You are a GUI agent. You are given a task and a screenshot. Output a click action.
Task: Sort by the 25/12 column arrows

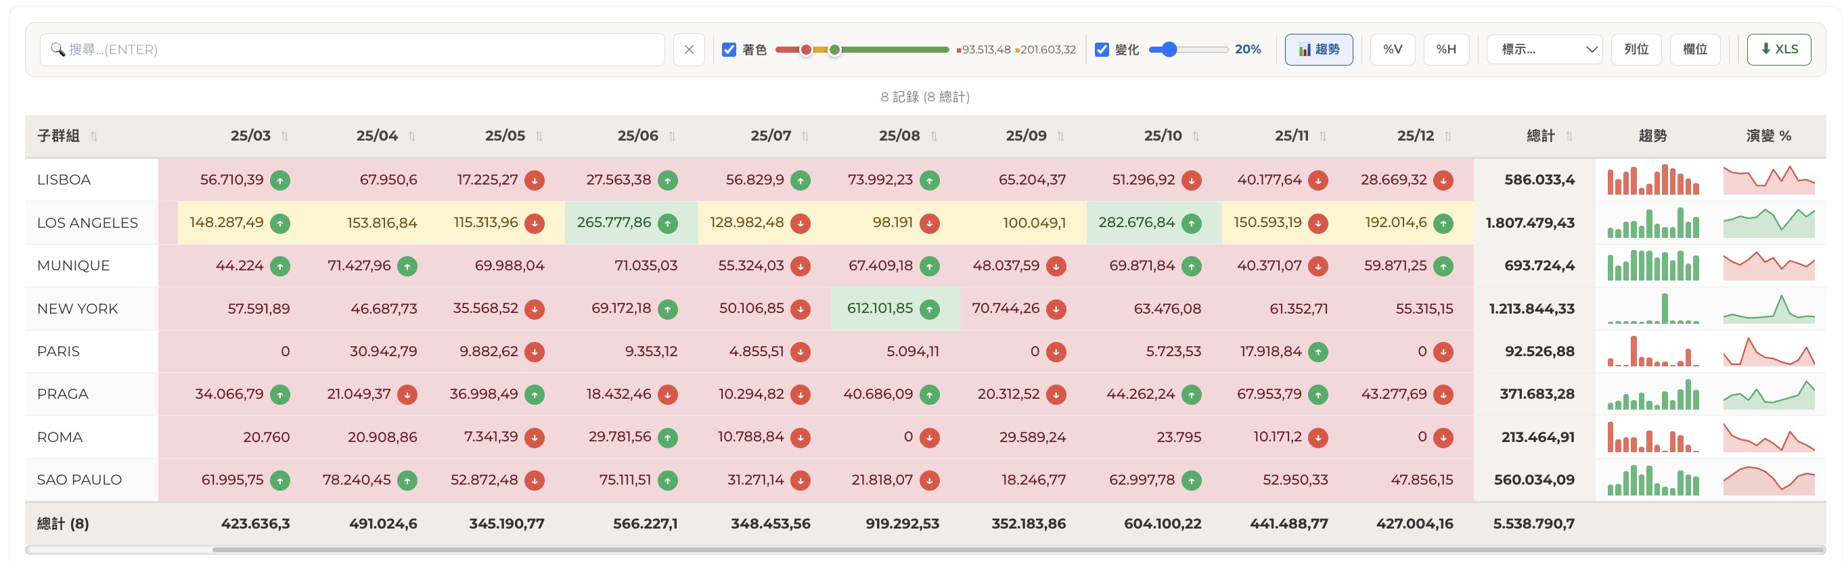click(1448, 136)
